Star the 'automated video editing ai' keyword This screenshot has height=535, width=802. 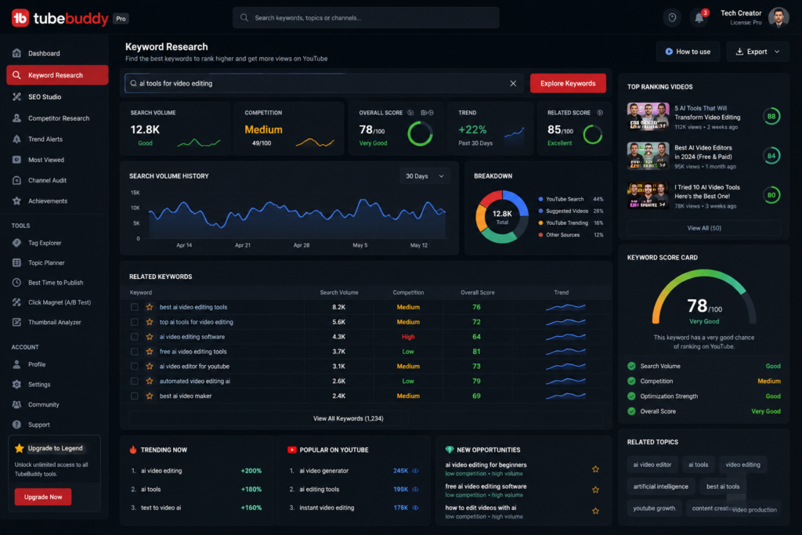point(150,381)
